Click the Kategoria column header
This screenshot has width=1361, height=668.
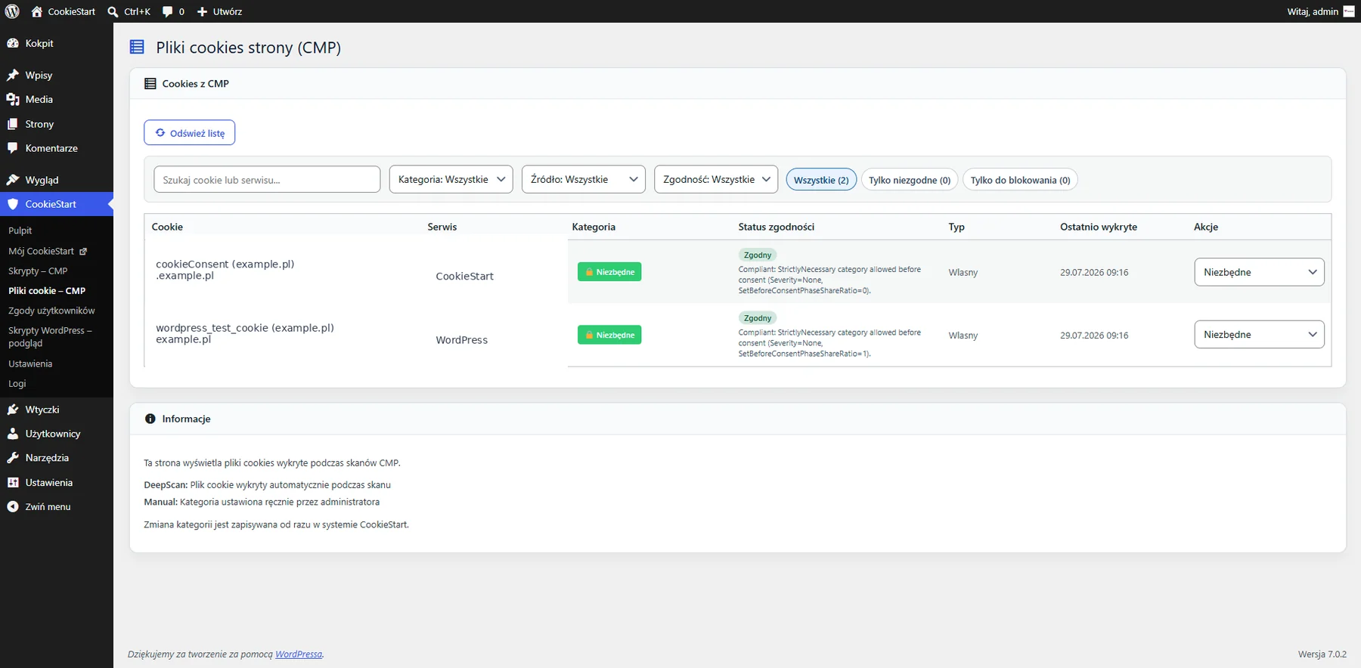594,227
